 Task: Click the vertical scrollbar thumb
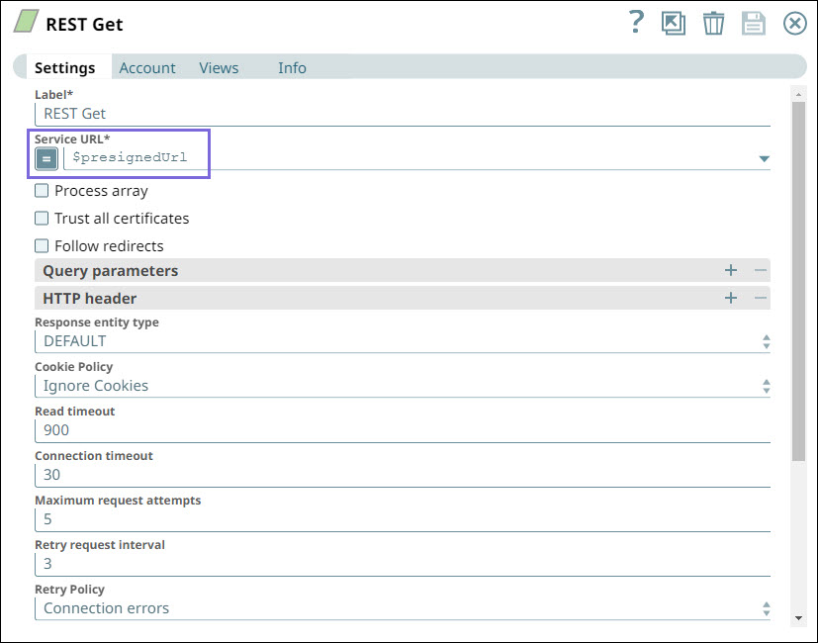798,277
